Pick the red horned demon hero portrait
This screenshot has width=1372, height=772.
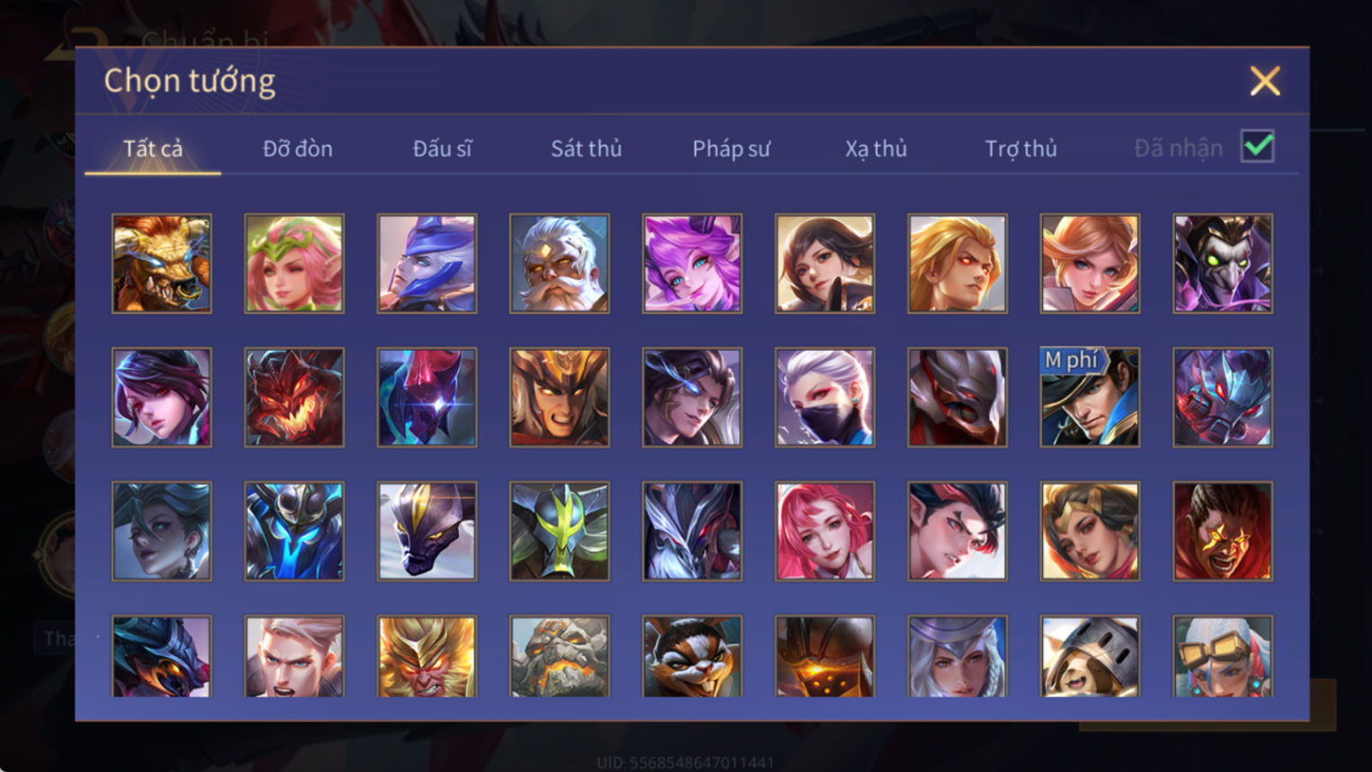(x=294, y=398)
